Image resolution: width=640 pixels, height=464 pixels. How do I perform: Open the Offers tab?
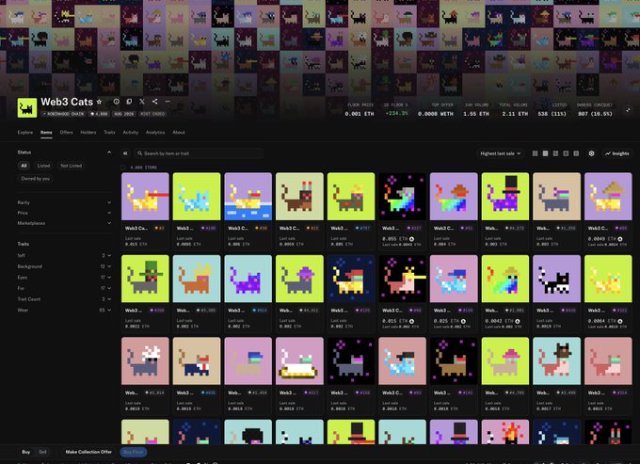[x=66, y=132]
